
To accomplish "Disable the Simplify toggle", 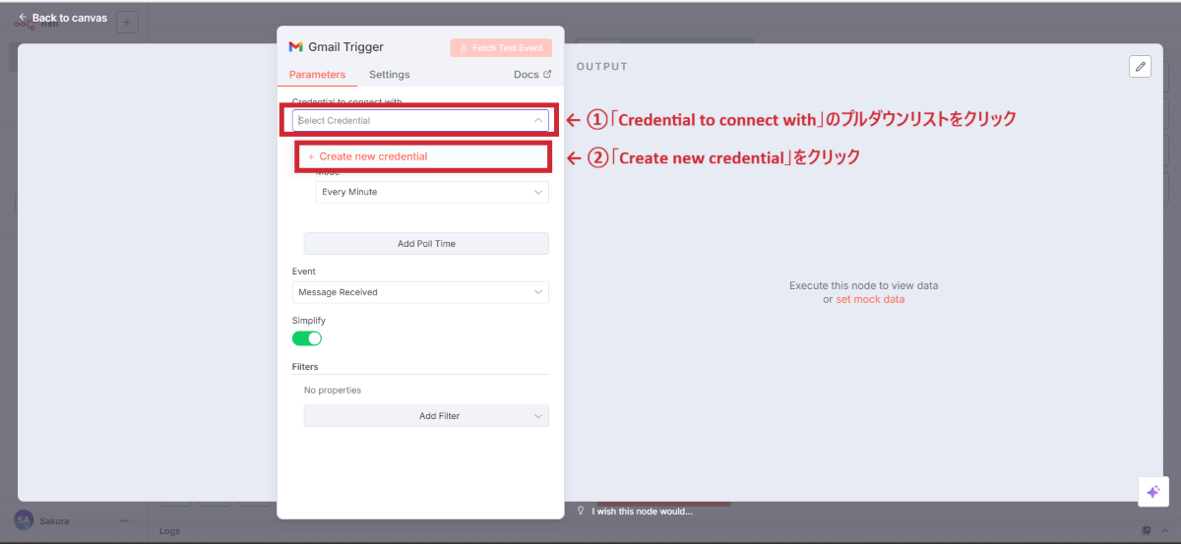I will [x=307, y=338].
